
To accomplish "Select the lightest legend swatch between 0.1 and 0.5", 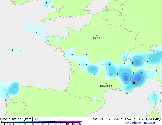I will tap(4, 122).
